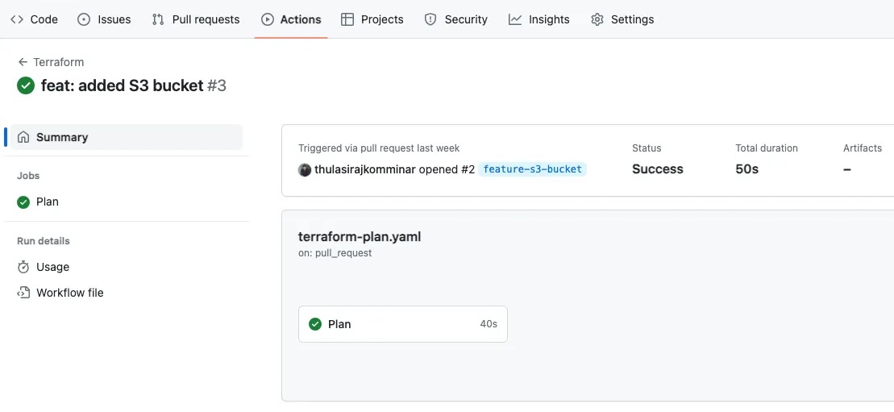Image resolution: width=894 pixels, height=412 pixels.
Task: Click thulasirajkomminar avatar image
Action: 305,169
